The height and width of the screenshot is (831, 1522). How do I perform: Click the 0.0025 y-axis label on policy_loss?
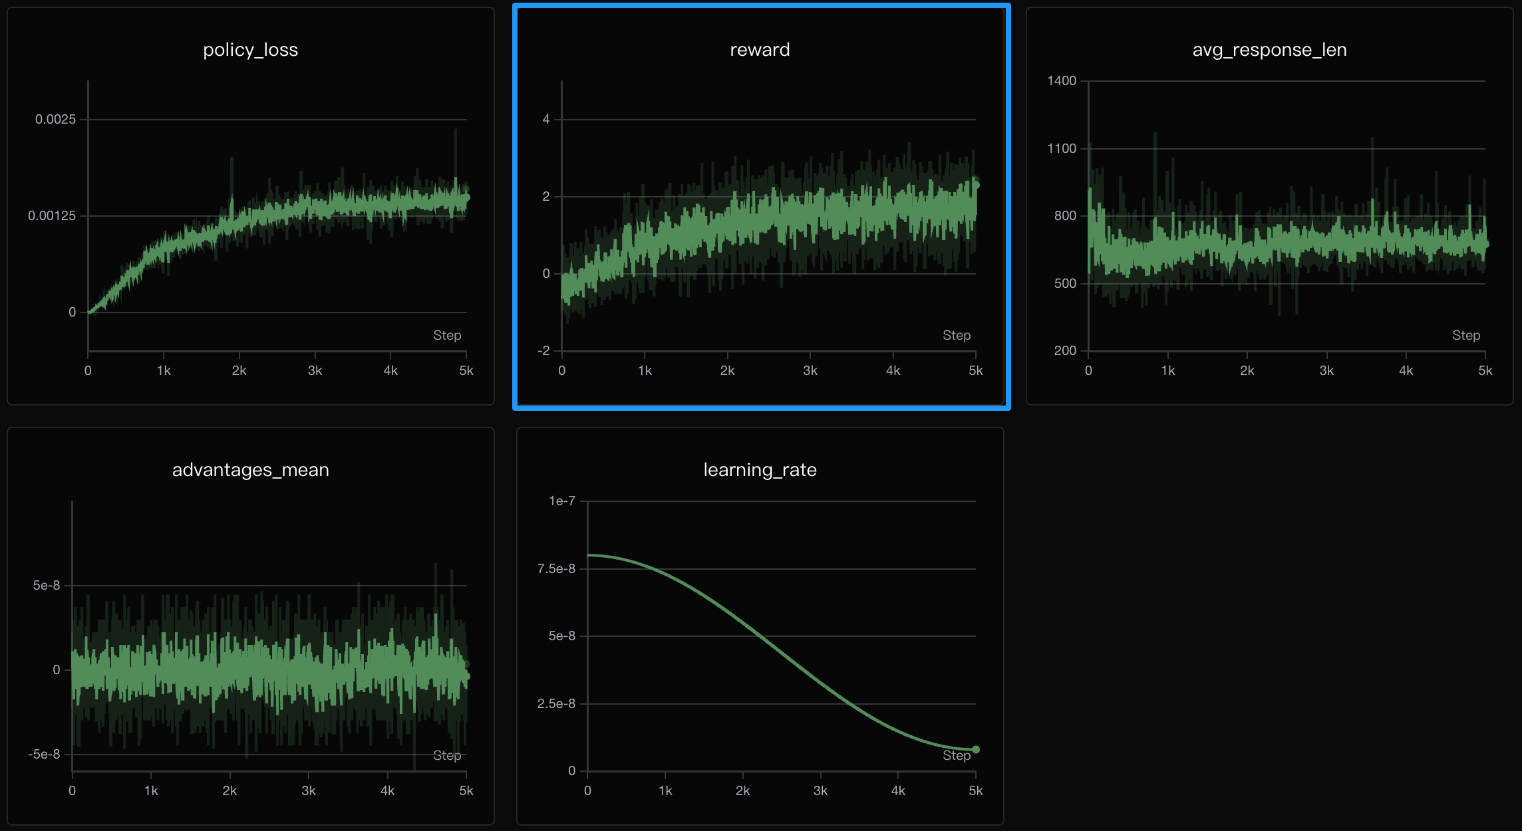click(55, 120)
